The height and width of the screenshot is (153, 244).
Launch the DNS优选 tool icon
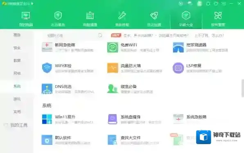point(47,89)
